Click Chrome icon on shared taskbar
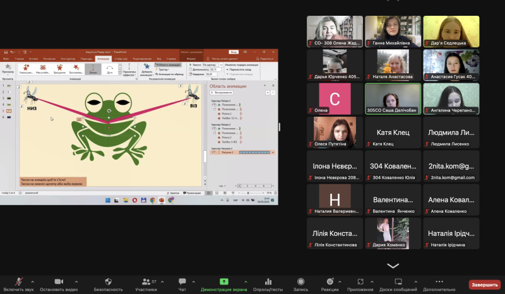 153,200
